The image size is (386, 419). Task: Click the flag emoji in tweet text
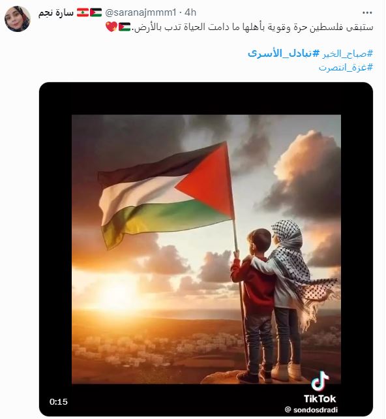point(125,27)
